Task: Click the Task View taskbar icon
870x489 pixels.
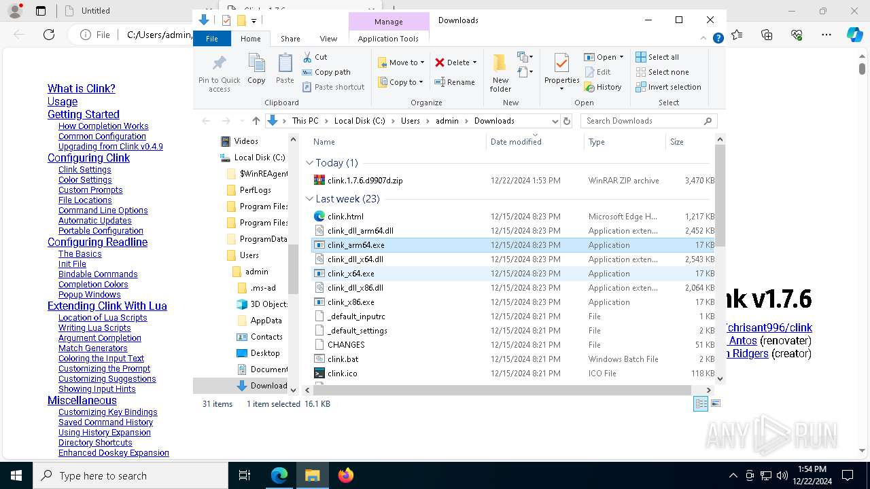Action: [245, 475]
